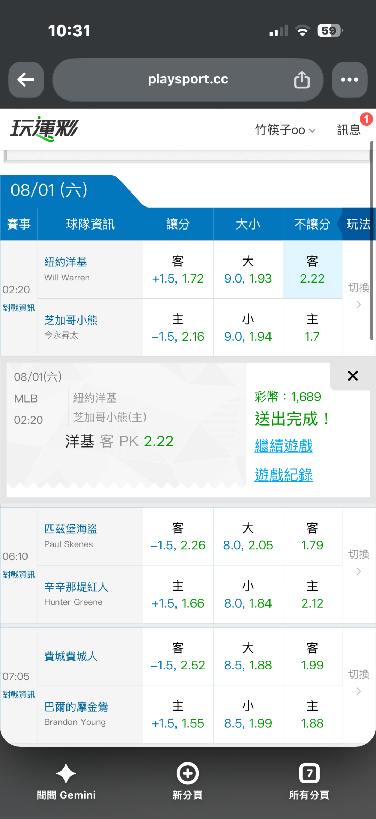Open team link 費城費城人

click(71, 656)
